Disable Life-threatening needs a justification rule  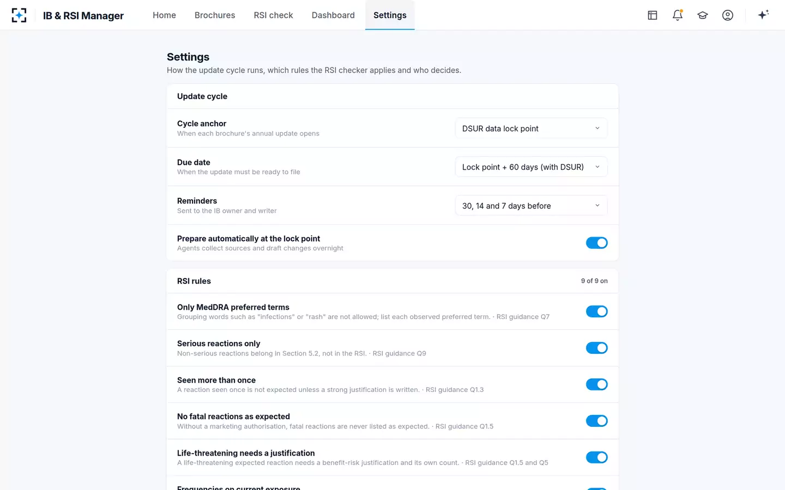[597, 457]
